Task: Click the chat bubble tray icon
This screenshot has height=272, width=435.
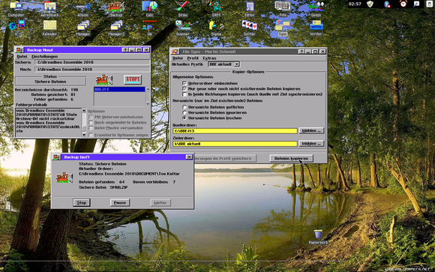Action: (416, 4)
